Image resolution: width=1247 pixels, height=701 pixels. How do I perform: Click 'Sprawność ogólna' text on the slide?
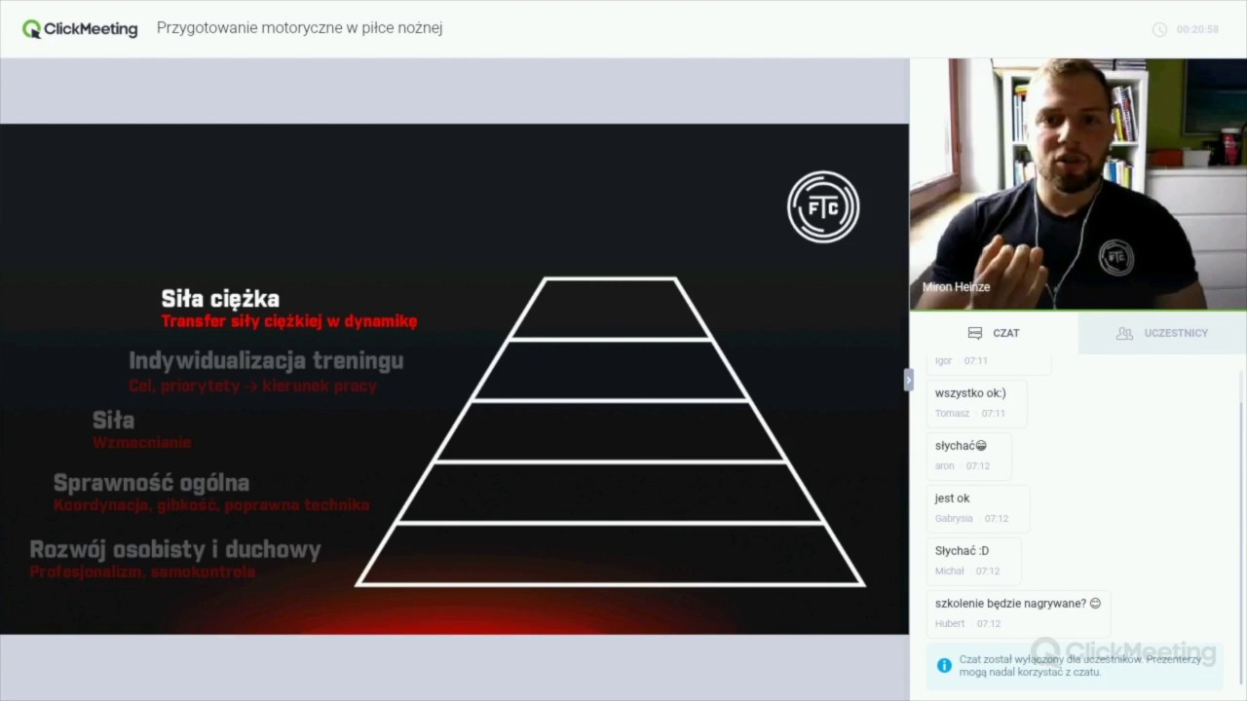[x=151, y=483]
